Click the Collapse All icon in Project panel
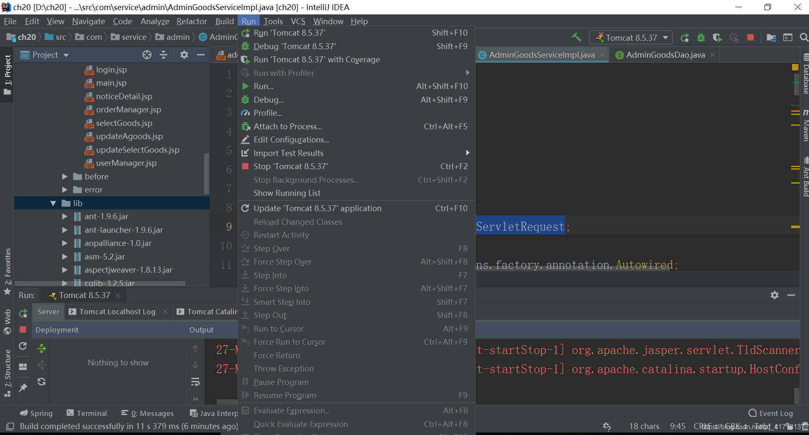The height and width of the screenshot is (435, 809). [x=163, y=55]
